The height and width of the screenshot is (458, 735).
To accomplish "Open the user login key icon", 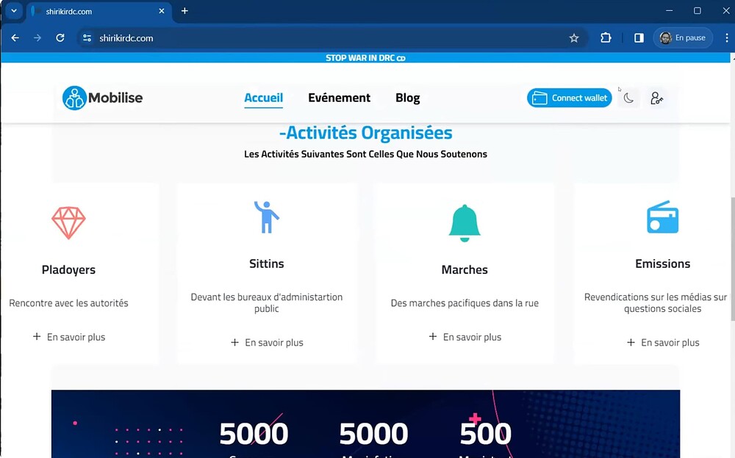I will 656,98.
